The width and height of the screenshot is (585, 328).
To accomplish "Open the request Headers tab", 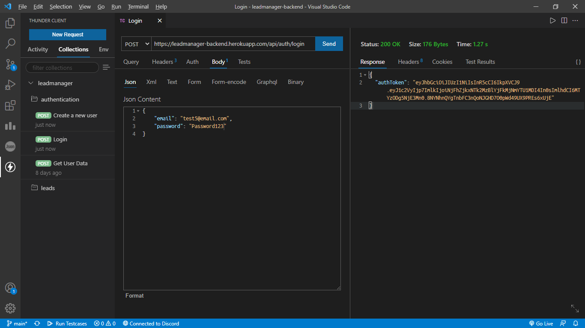I will (x=164, y=62).
